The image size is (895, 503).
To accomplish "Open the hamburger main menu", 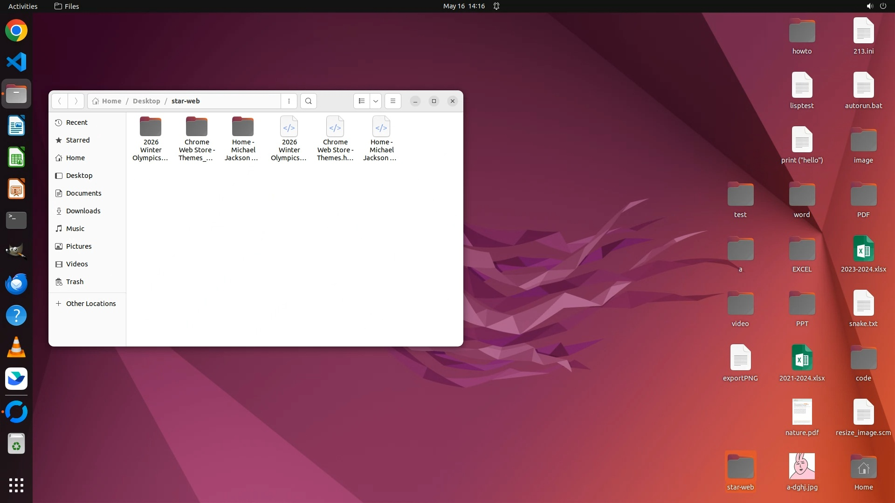I will tap(393, 101).
